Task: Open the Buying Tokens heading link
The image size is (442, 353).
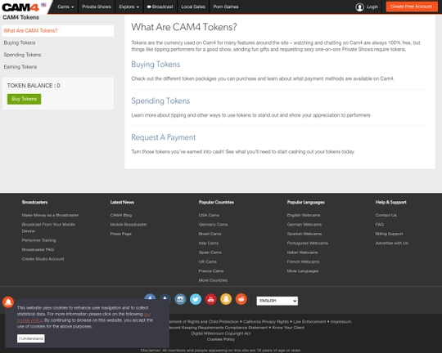Action: pyautogui.click(x=156, y=65)
